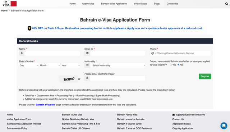
Task: Click the Home breadcrumb link
Action: [x=4, y=10]
